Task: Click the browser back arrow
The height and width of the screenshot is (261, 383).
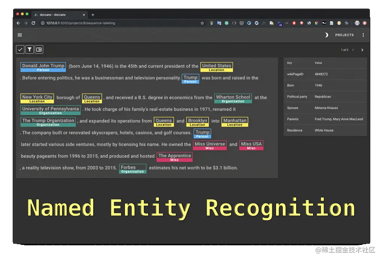Action: click(18, 23)
